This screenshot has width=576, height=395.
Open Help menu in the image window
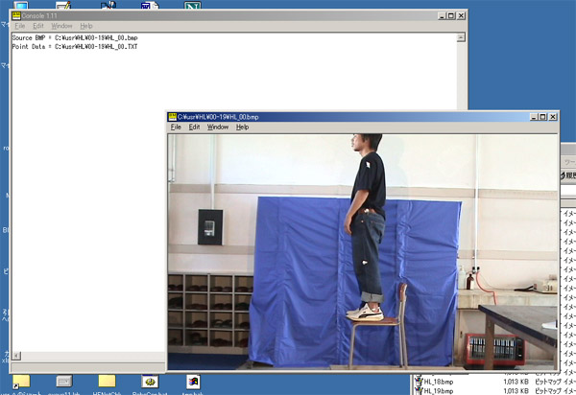[x=242, y=127]
